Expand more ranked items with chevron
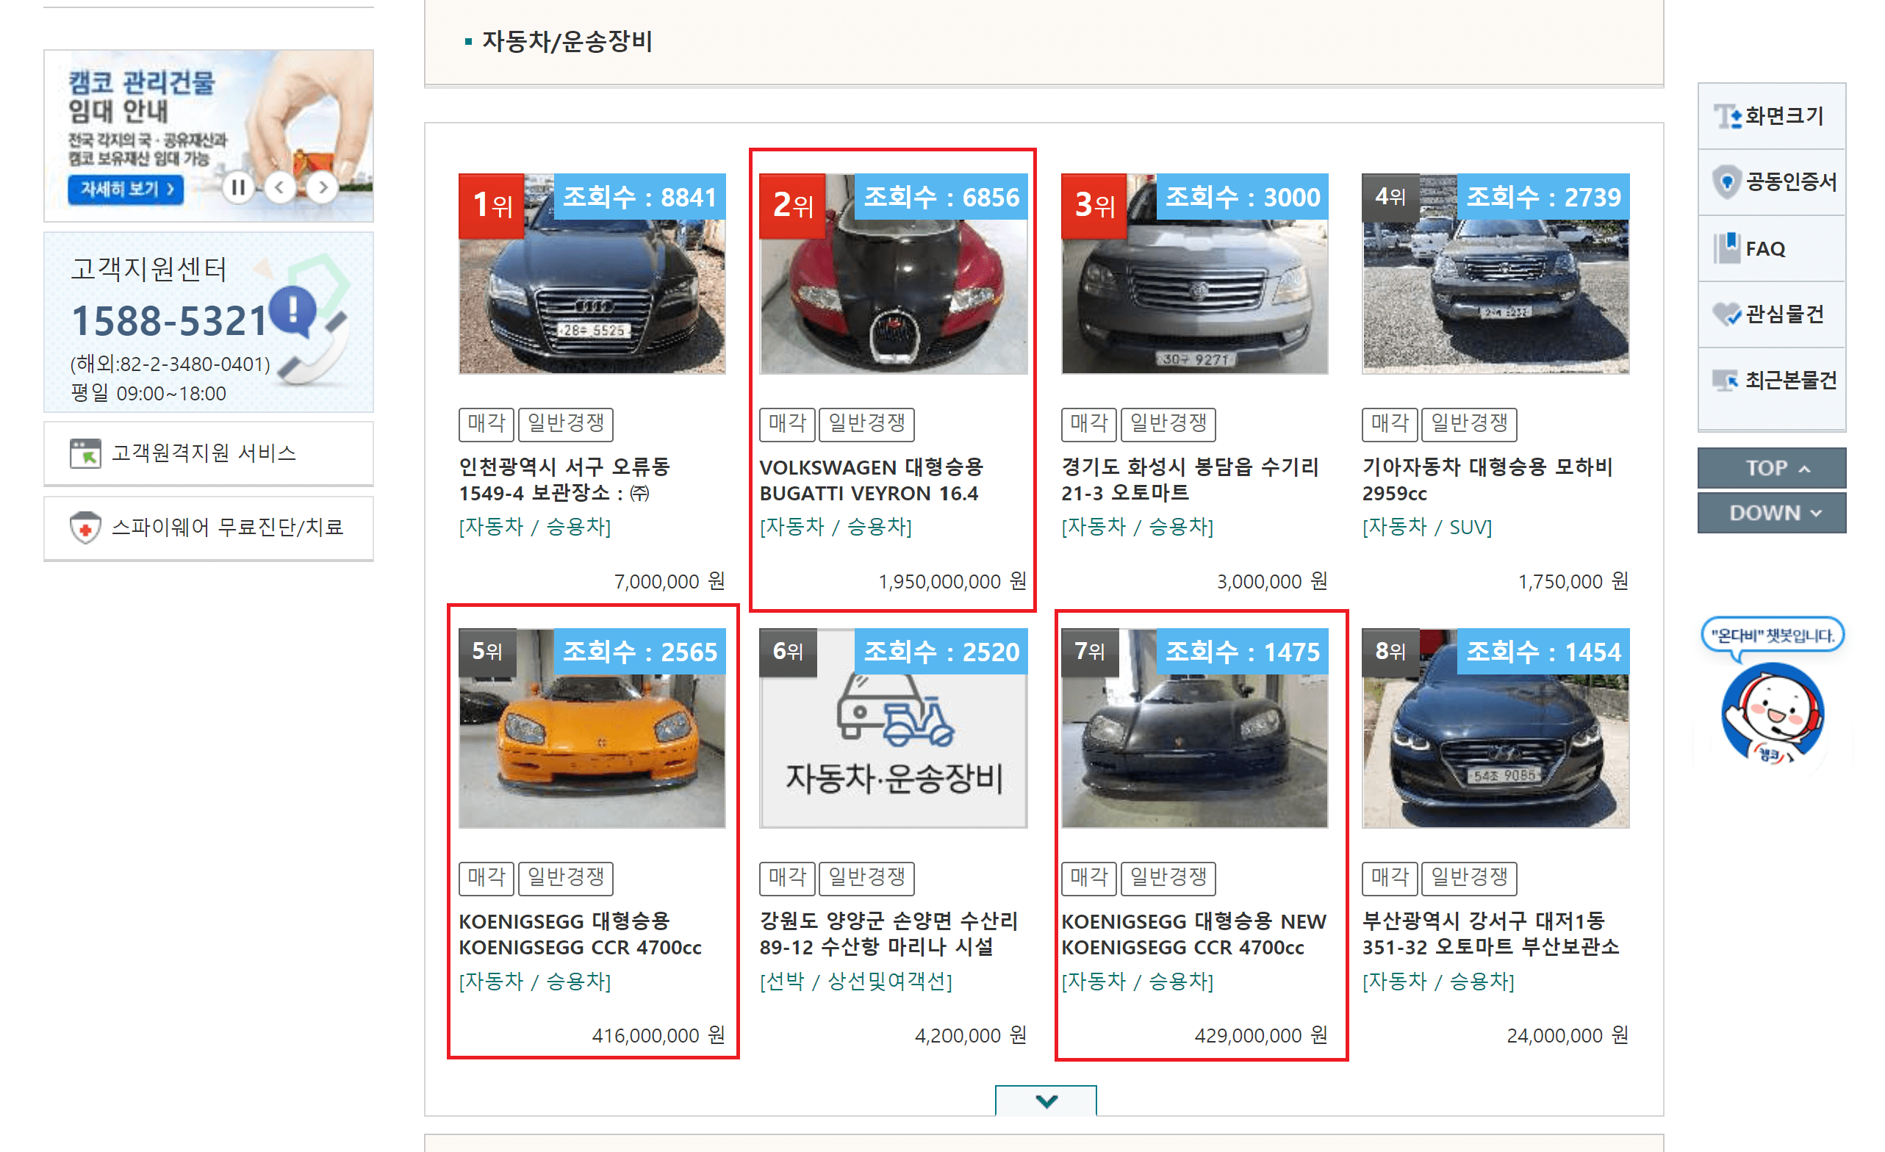This screenshot has height=1152, width=1885. [1045, 1100]
